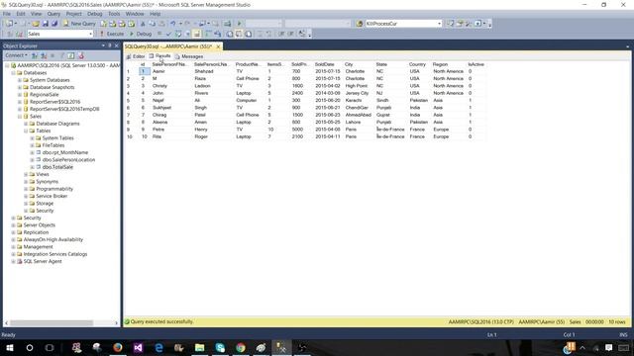Viewport: 634px width, 356px height.
Task: Click the highlighted id cell in row 1
Action: pos(145,71)
